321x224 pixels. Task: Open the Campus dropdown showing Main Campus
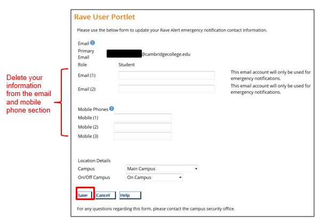162,169
